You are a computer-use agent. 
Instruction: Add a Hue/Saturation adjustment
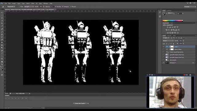[166, 30]
